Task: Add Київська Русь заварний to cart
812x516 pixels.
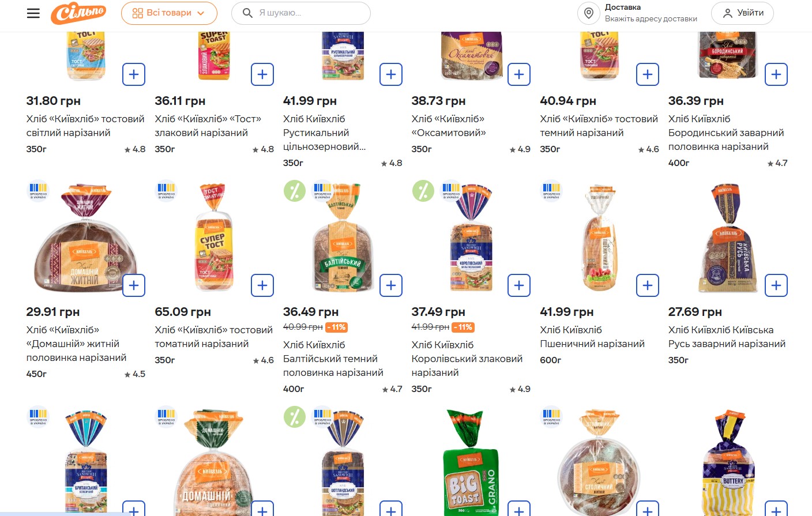Action: coord(776,285)
